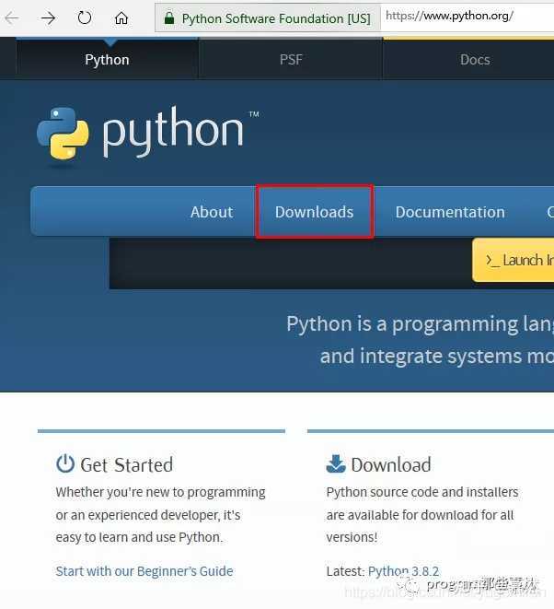Switch to the PSF tab
Viewport: 554px width, 609px height.
(x=291, y=60)
